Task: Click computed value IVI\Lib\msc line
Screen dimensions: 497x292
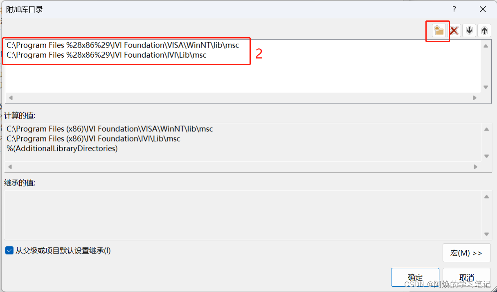Action: (93, 139)
